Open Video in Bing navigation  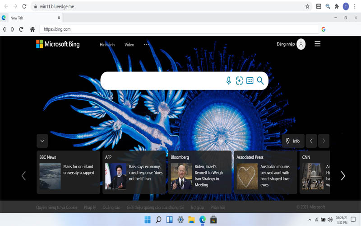click(129, 44)
